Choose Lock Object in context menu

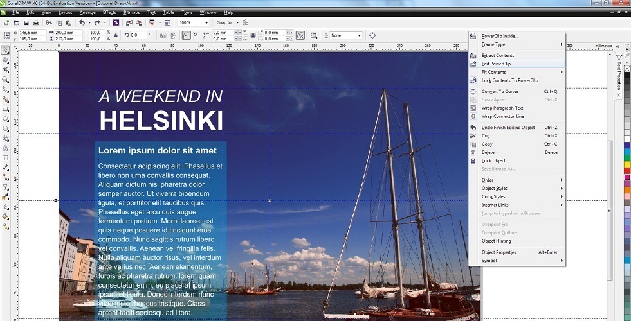[517, 160]
